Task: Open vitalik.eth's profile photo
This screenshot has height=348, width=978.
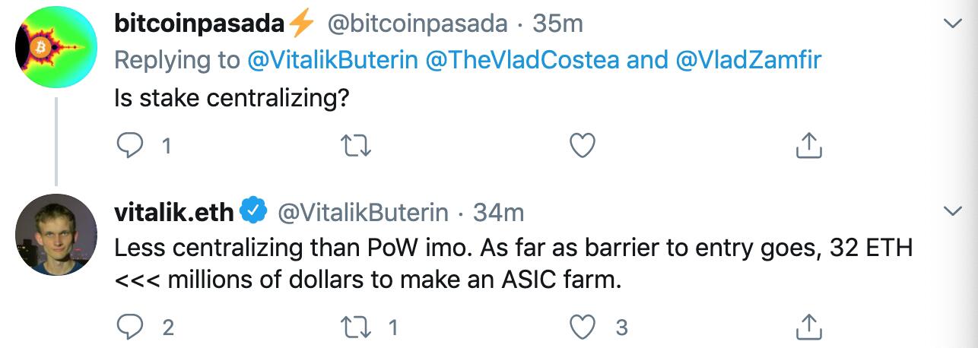Action: pyautogui.click(x=56, y=234)
